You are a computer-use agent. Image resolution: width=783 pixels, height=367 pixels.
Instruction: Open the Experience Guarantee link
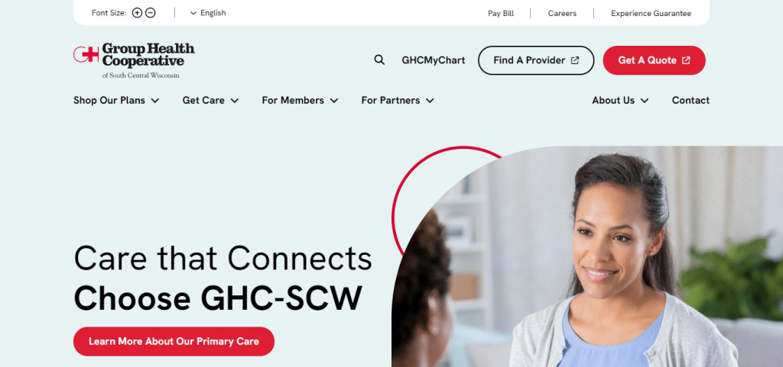[x=651, y=14]
